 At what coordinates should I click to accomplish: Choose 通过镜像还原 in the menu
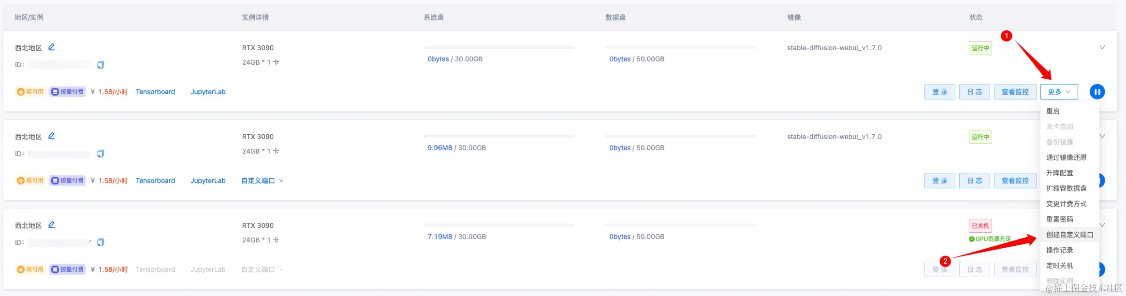[1069, 157]
